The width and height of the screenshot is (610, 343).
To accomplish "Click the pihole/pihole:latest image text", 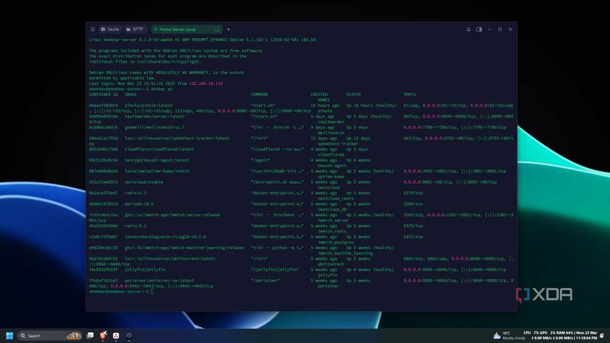I will pyautogui.click(x=149, y=105).
